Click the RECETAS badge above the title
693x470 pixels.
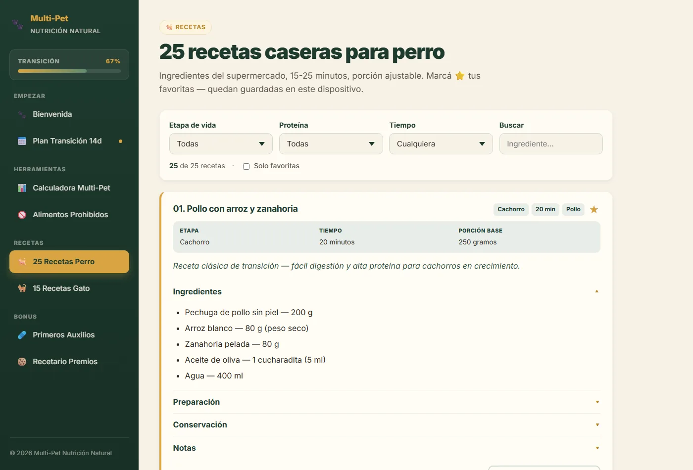pyautogui.click(x=186, y=27)
